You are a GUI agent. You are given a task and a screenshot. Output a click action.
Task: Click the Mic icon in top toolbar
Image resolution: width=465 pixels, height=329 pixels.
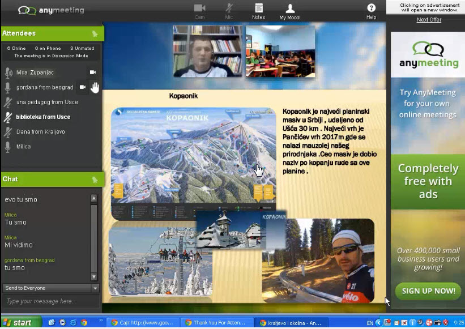(x=229, y=11)
